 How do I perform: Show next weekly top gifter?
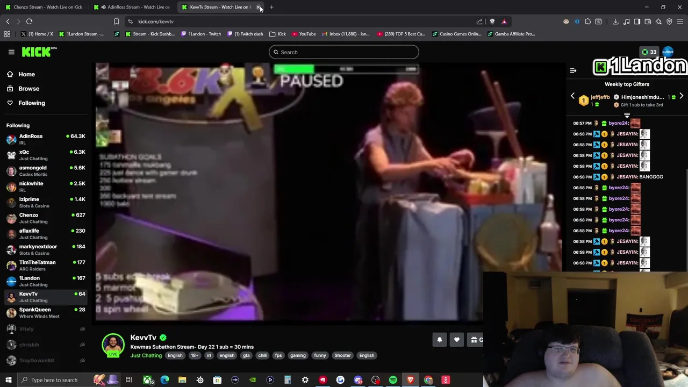681,96
